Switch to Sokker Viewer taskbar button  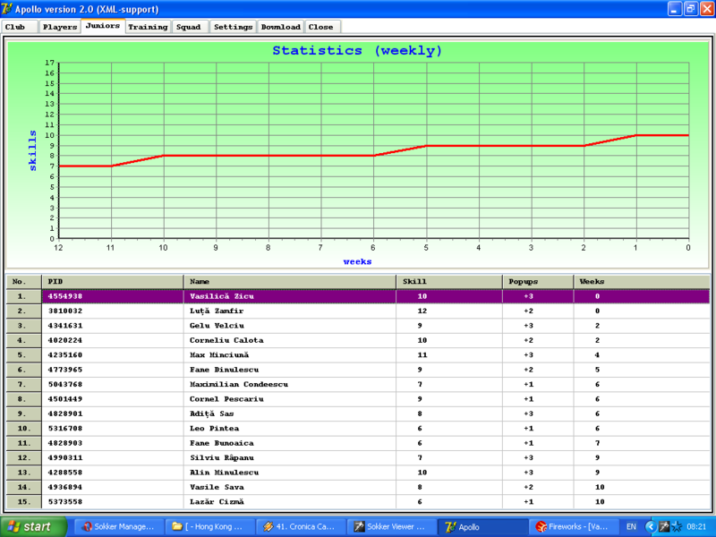(x=391, y=527)
